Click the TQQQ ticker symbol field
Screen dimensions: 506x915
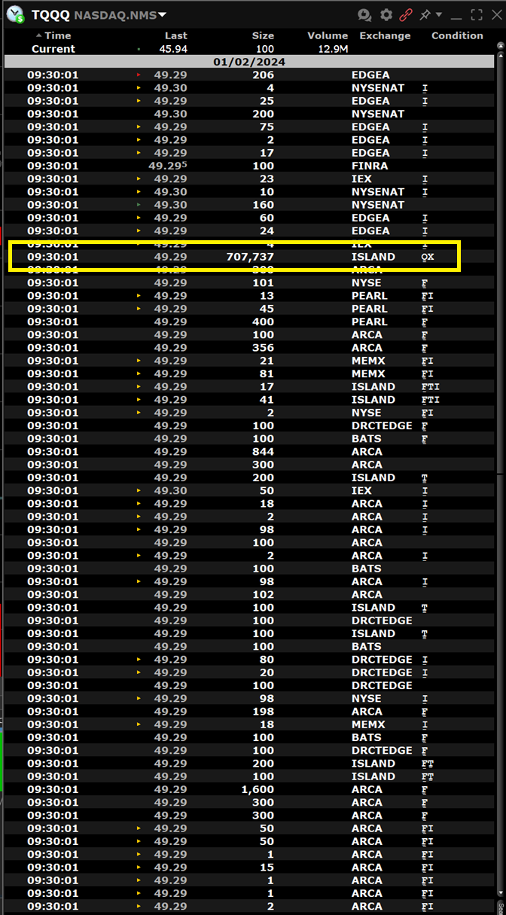pos(50,15)
